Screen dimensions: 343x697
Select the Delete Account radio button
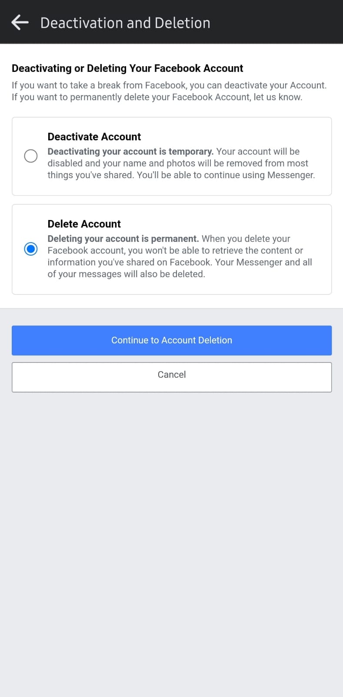[31, 249]
